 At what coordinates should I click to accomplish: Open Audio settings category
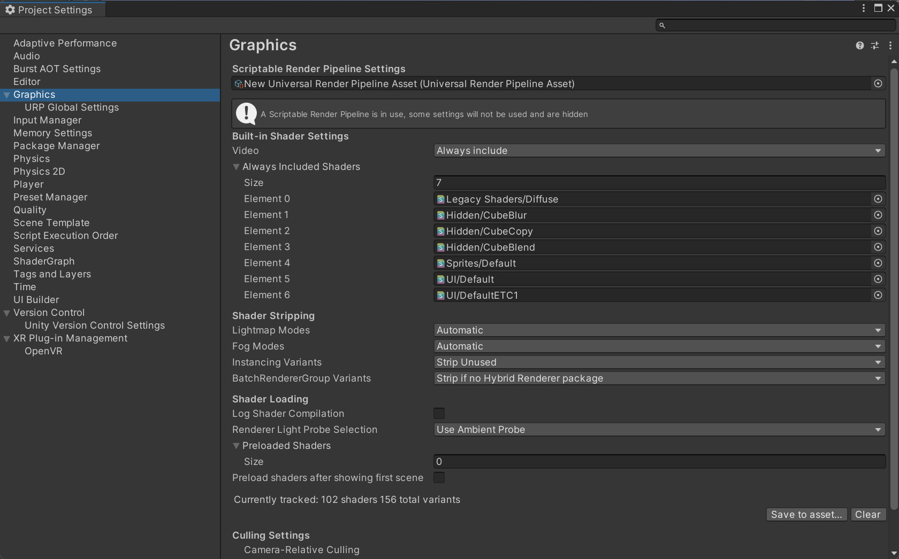(27, 56)
